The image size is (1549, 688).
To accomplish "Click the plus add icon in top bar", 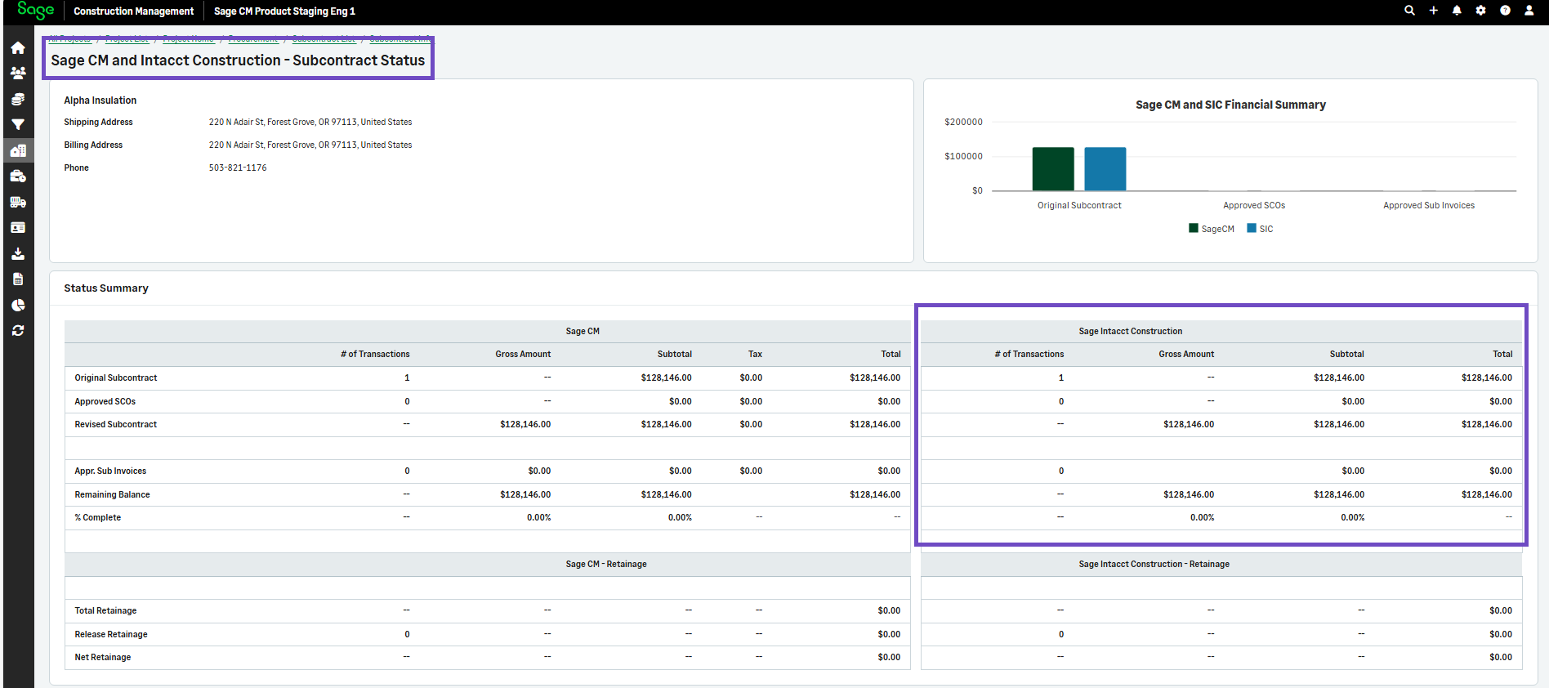I will (1433, 11).
